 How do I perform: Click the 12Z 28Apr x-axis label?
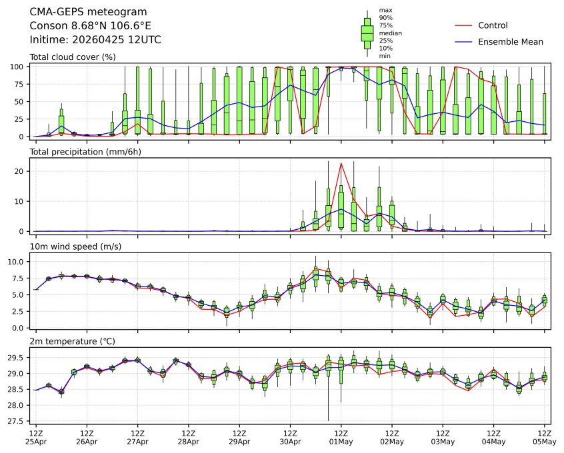(189, 437)
